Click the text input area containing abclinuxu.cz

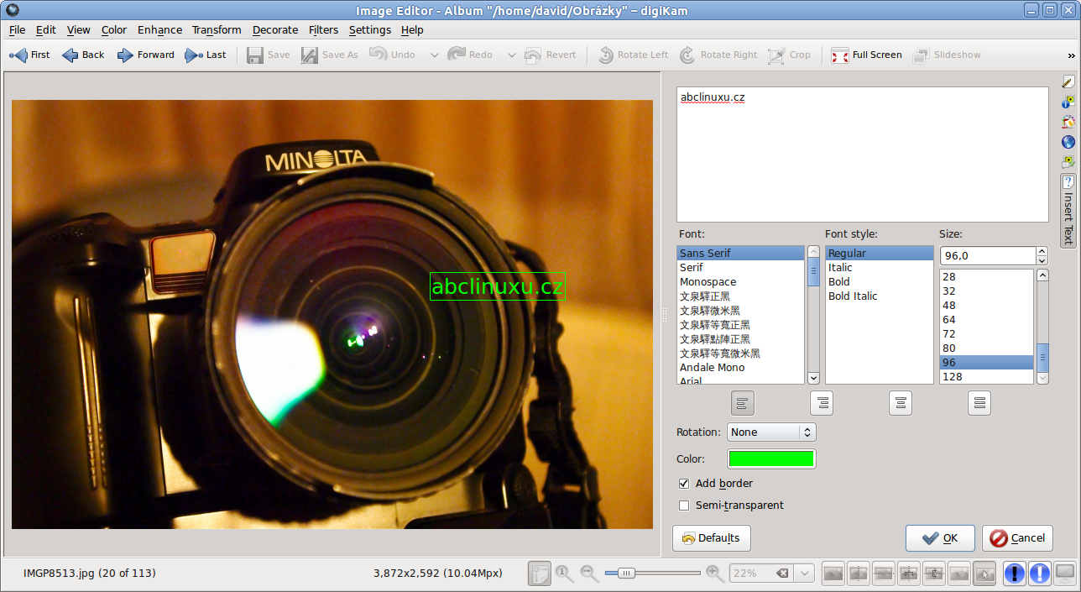click(x=863, y=155)
